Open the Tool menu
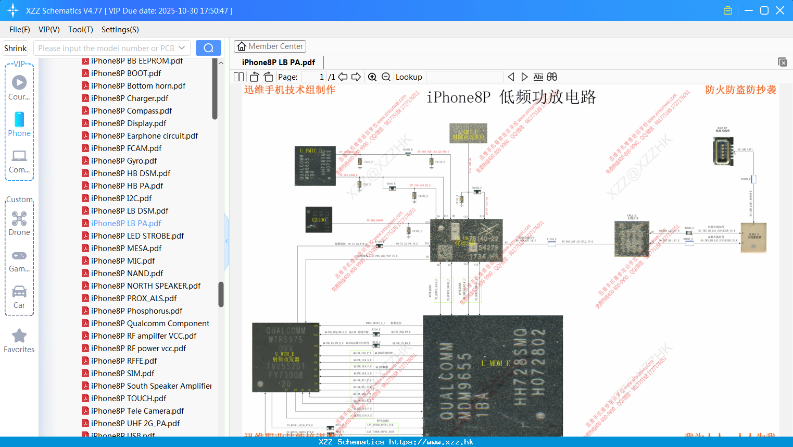The width and height of the screenshot is (793, 447). 81,30
